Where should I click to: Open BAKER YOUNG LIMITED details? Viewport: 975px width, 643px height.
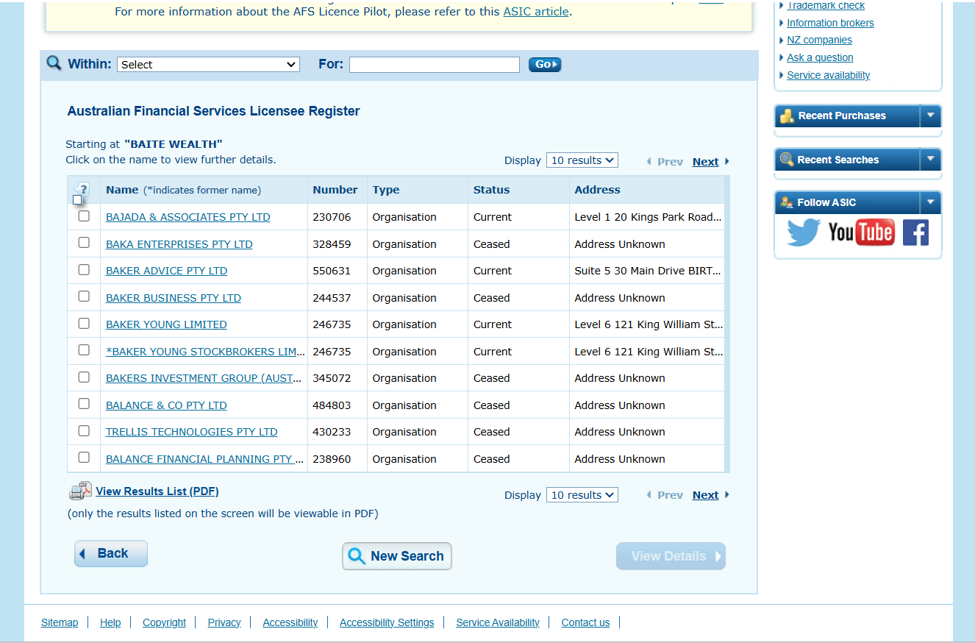[166, 324]
